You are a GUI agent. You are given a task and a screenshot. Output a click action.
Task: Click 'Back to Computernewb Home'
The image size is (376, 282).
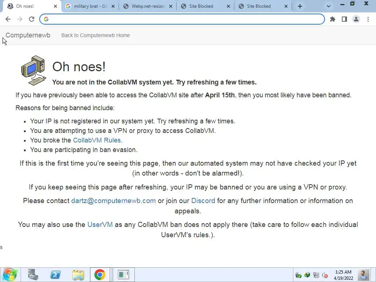tap(95, 35)
